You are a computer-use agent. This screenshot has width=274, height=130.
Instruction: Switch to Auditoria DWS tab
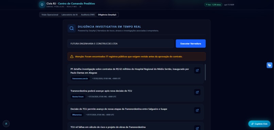pos(88,15)
